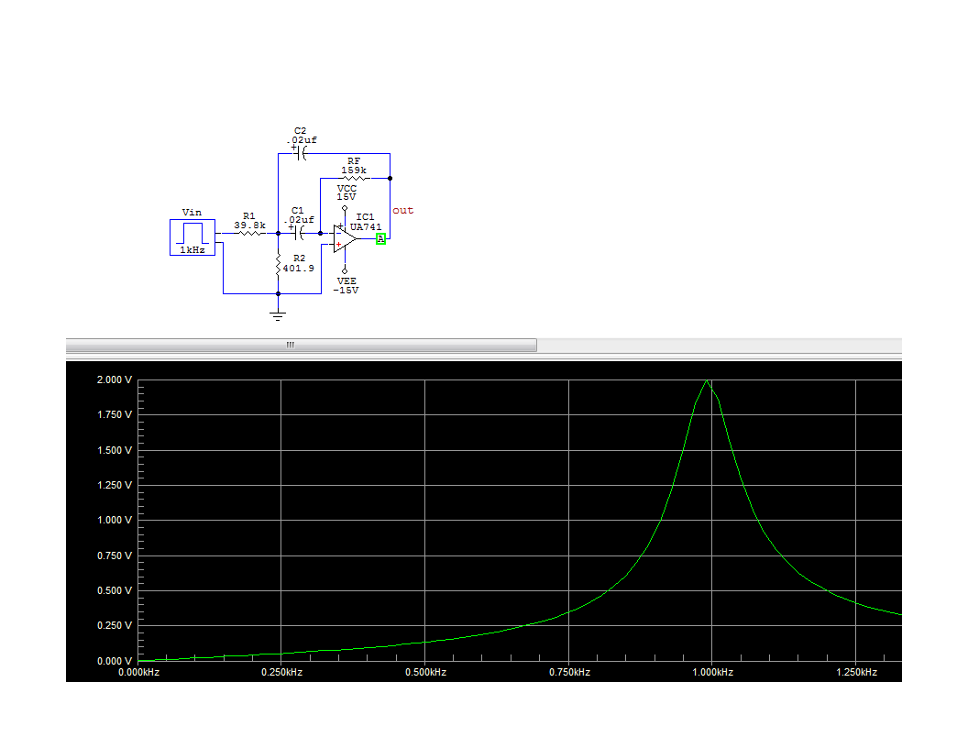Click the horizontal scrollbar thumb
The height and width of the screenshot is (748, 968).
coord(302,345)
